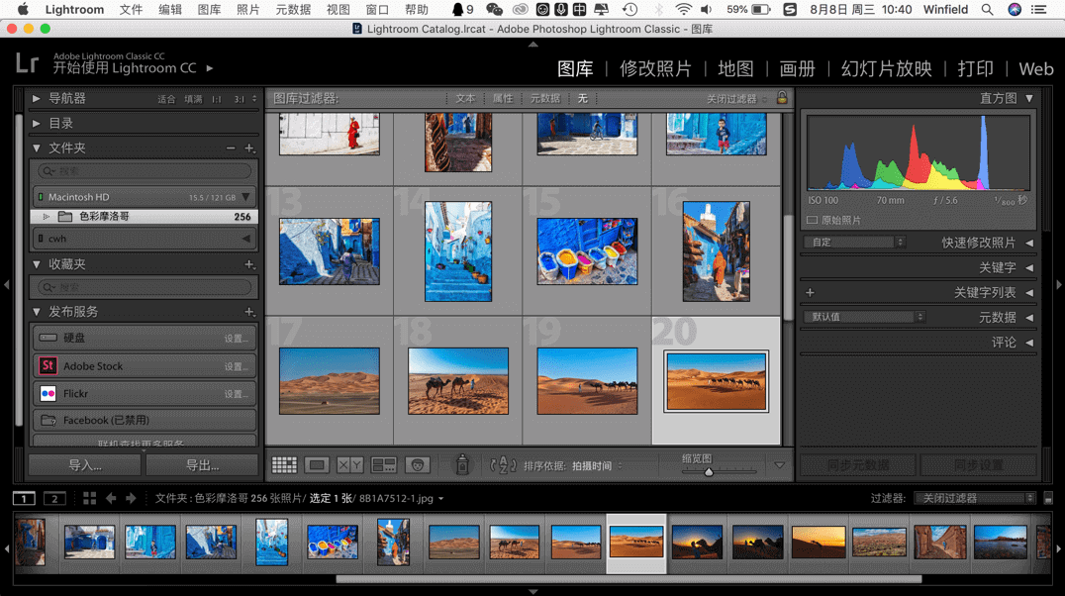Select the Grid view icon
1065x596 pixels.
[287, 464]
